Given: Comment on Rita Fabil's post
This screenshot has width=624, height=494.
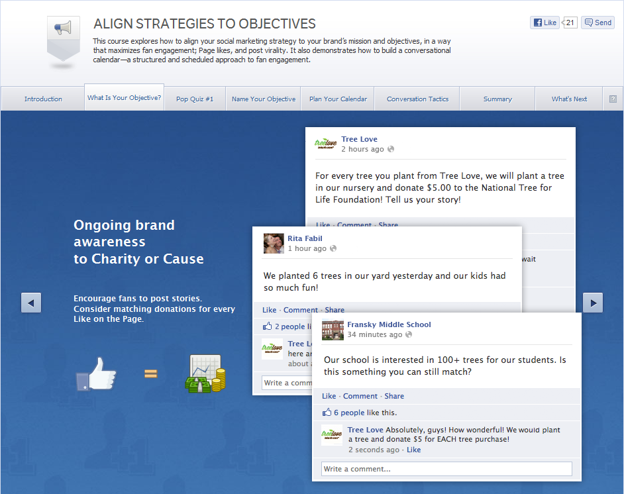Looking at the screenshot, I should [x=301, y=310].
